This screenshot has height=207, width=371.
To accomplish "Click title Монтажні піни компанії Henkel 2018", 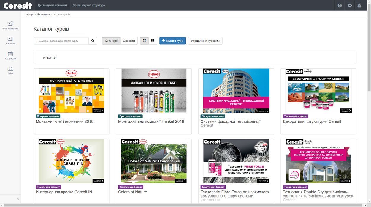I will (x=151, y=121).
